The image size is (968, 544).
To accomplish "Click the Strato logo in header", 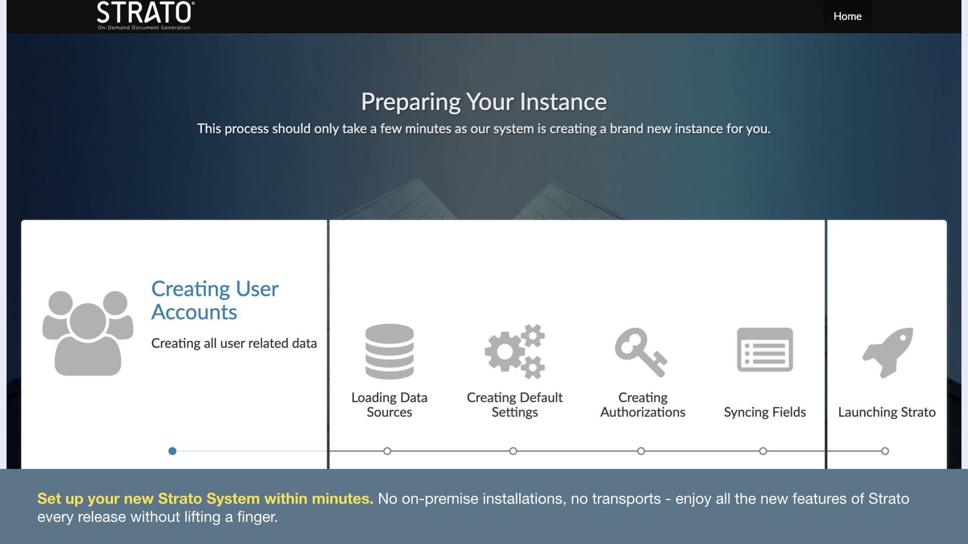I will pos(145,16).
